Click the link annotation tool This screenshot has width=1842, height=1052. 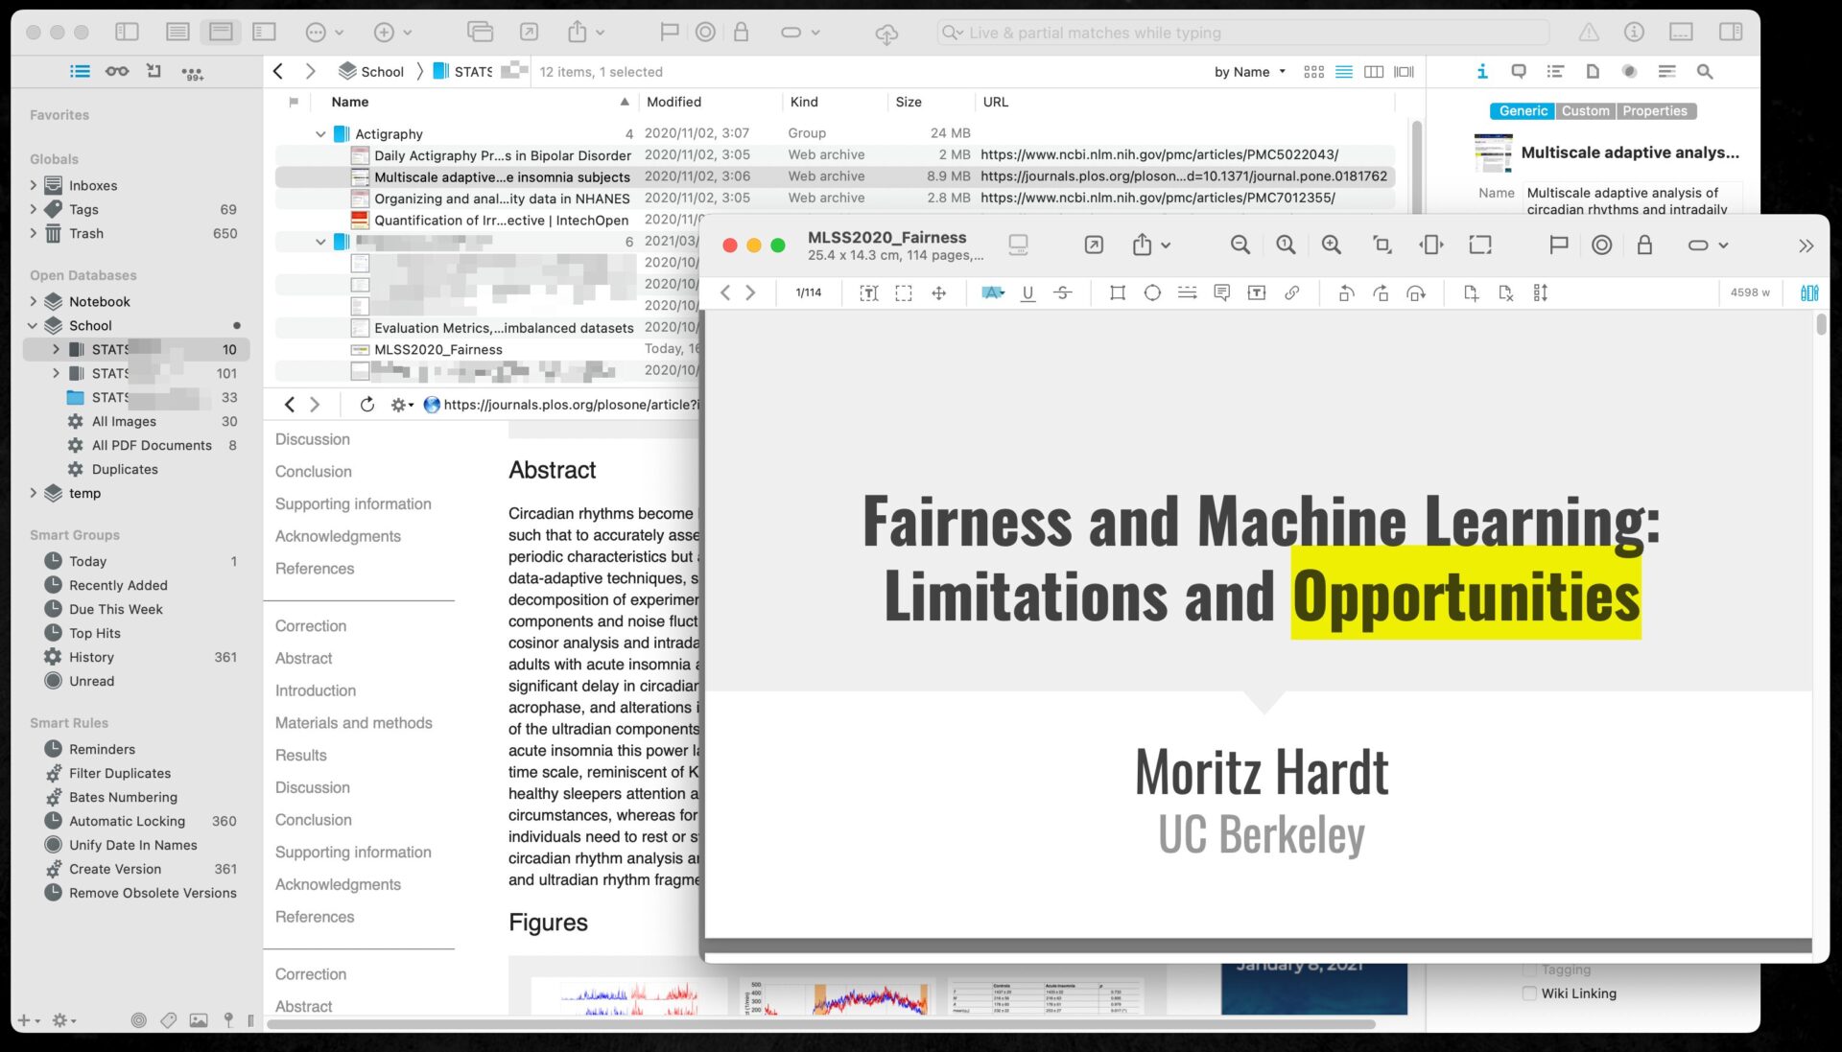tap(1292, 293)
